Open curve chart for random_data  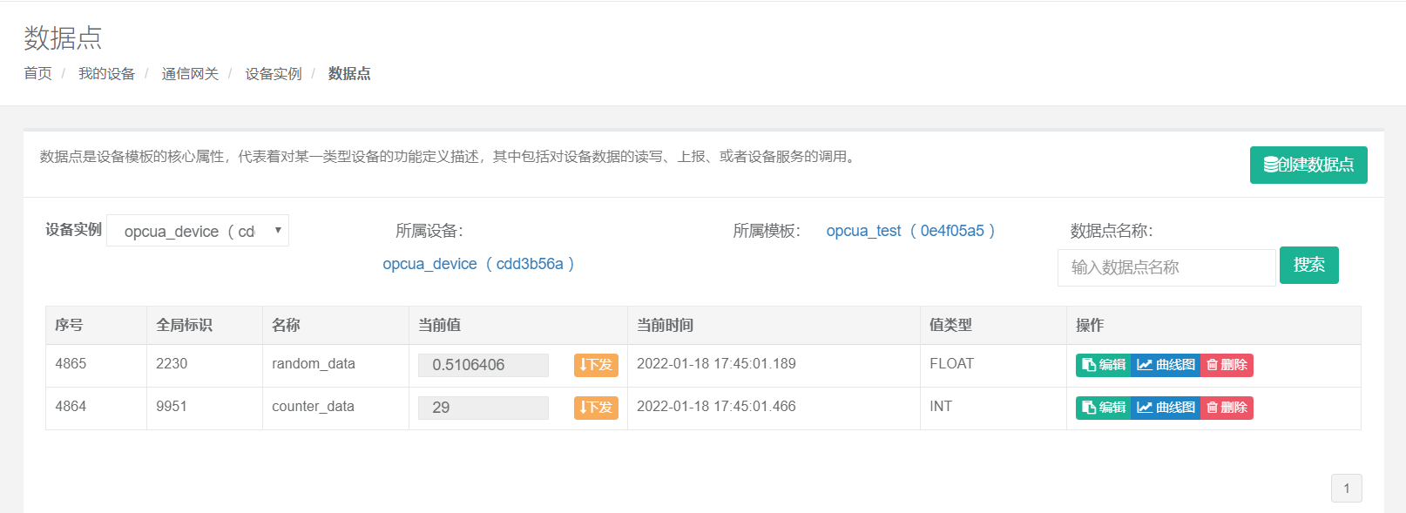coord(1166,365)
